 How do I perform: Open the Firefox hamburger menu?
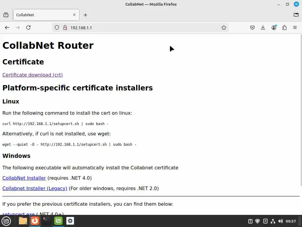pos(295,27)
